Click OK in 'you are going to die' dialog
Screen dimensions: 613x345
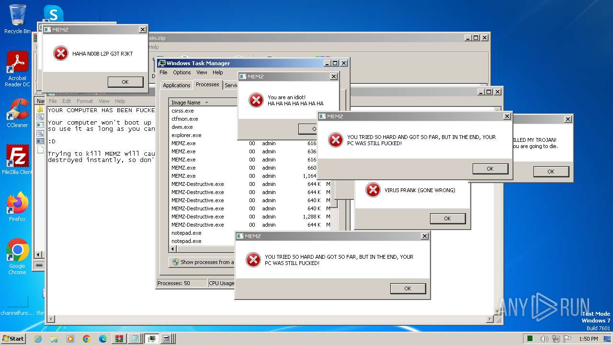pos(551,172)
